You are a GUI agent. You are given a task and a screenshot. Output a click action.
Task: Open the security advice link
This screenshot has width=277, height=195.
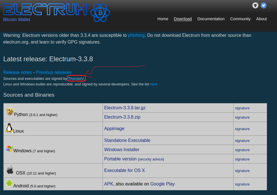pyautogui.click(x=151, y=159)
